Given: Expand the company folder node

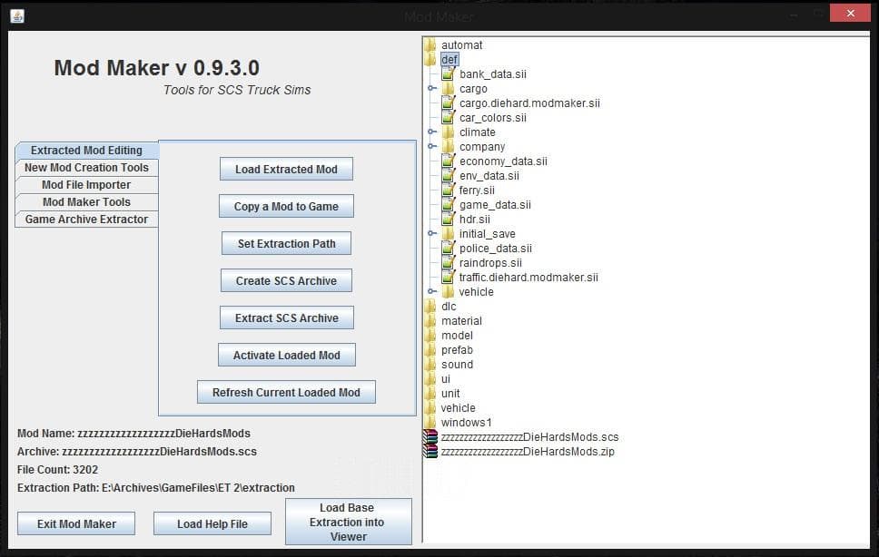Looking at the screenshot, I should click(431, 147).
